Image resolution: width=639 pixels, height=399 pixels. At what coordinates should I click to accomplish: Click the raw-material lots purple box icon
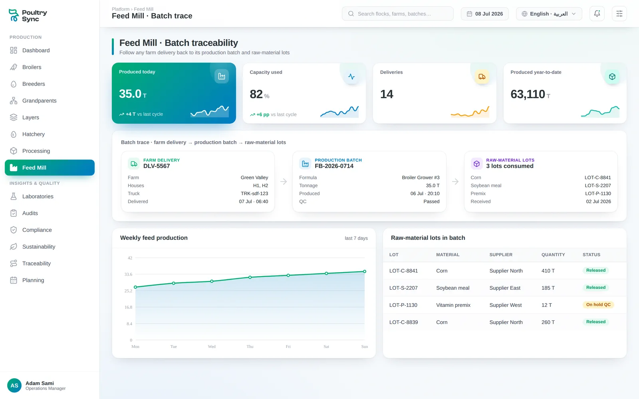tap(476, 164)
